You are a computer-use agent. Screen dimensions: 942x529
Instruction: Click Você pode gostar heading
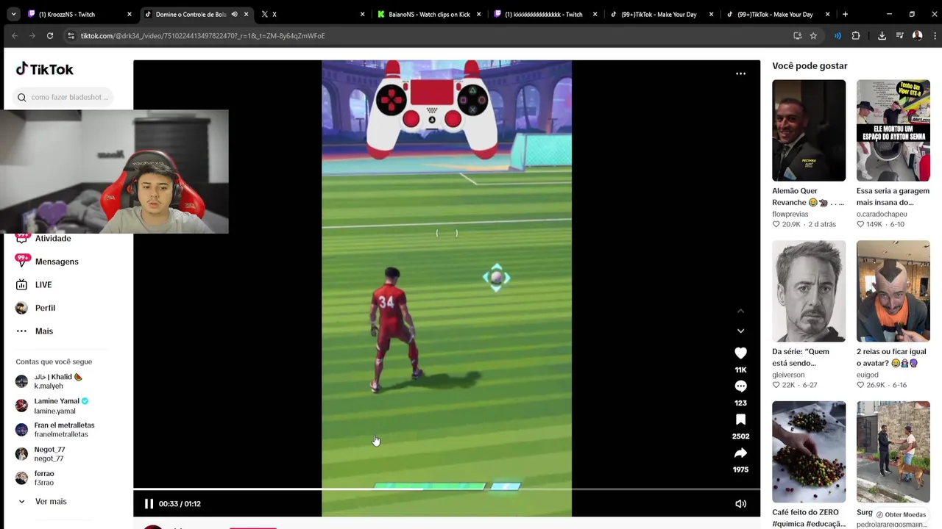810,65
